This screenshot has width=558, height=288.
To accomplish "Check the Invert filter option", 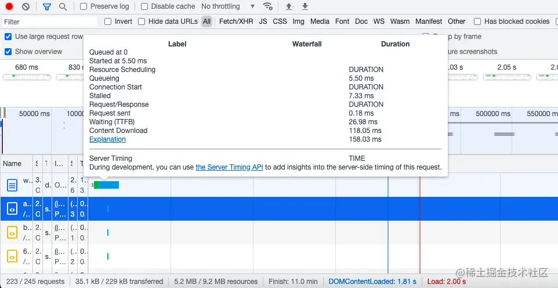I will (108, 21).
